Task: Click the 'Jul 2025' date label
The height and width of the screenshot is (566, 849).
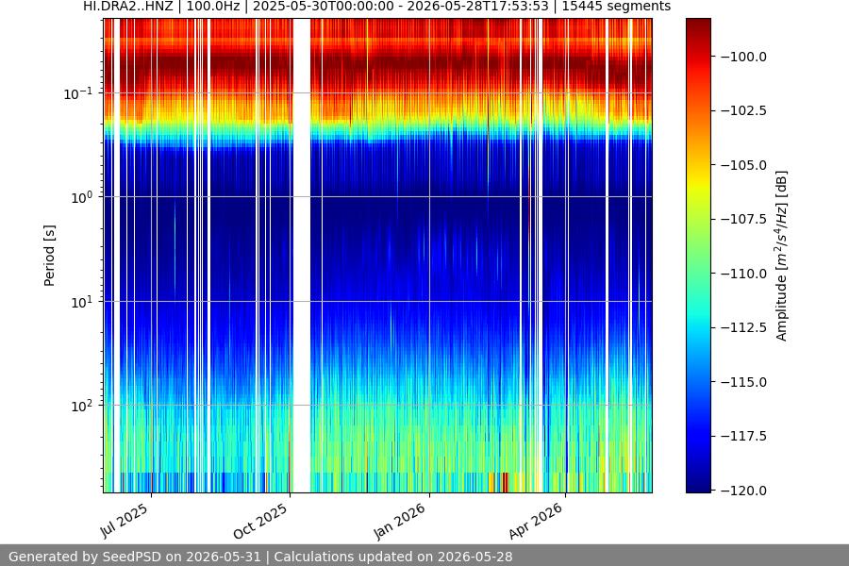Action: click(x=124, y=520)
